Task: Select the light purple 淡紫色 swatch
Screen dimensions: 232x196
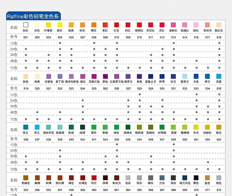Action: coord(48,76)
